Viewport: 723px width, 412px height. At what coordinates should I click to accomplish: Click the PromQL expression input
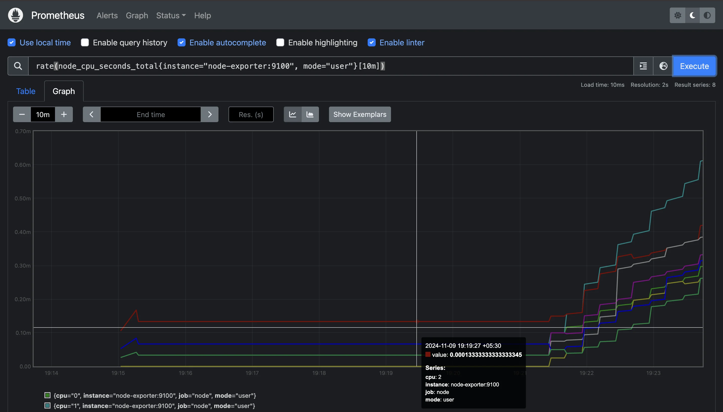pos(331,66)
